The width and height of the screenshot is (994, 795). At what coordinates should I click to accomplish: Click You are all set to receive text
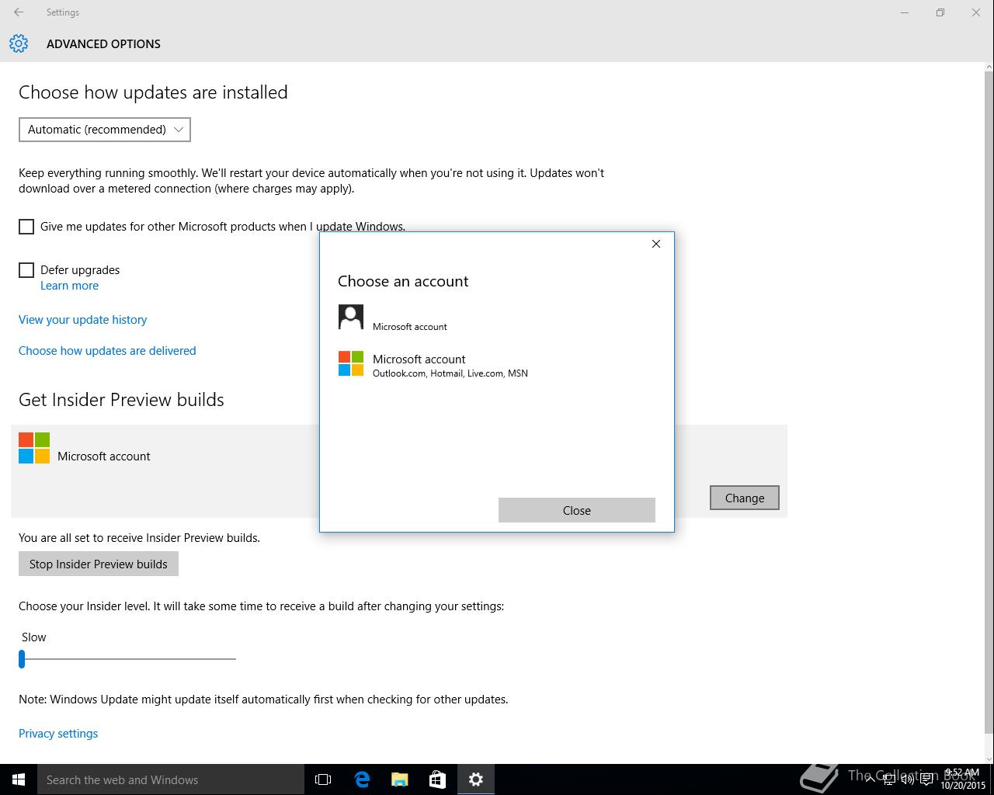pos(139,537)
